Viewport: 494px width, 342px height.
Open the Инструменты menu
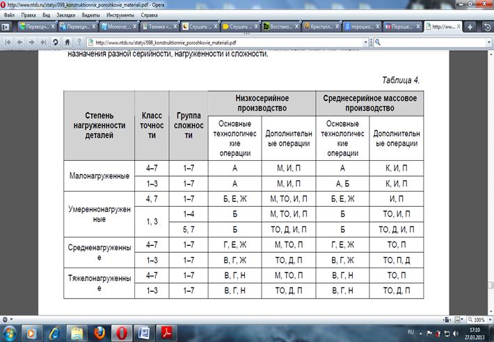[x=126, y=14]
